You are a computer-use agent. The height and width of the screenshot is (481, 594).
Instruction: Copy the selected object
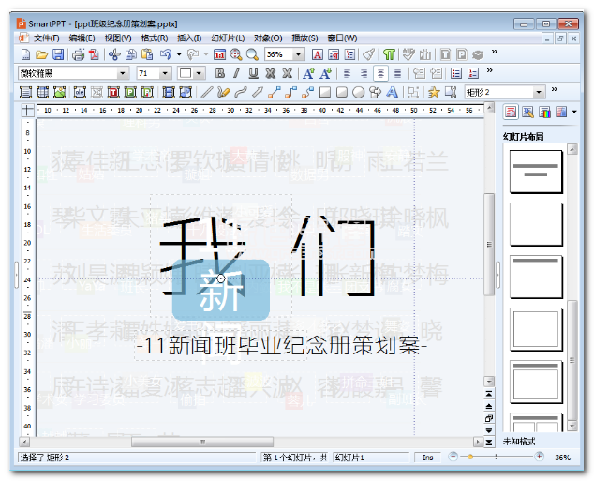130,54
